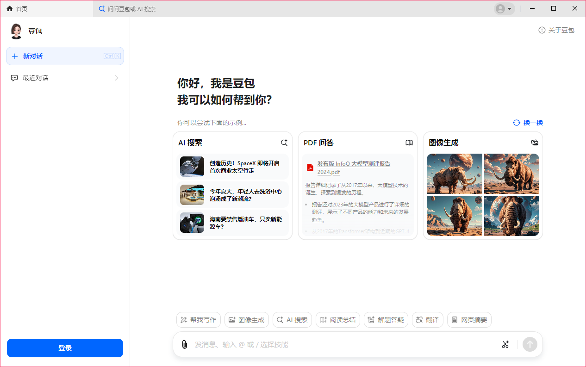Click the screenshot scissors icon
586x367 pixels.
pos(505,344)
